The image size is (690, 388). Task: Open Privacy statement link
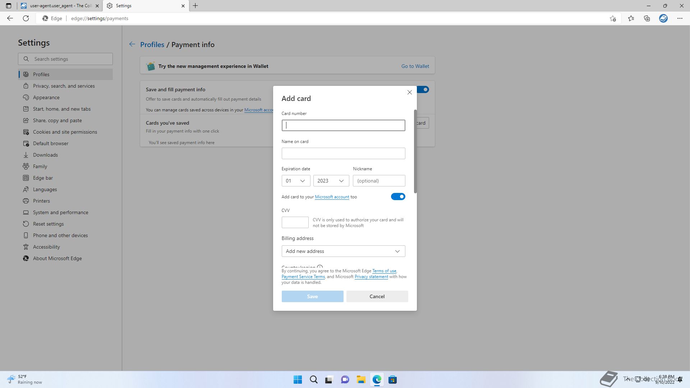tap(371, 277)
